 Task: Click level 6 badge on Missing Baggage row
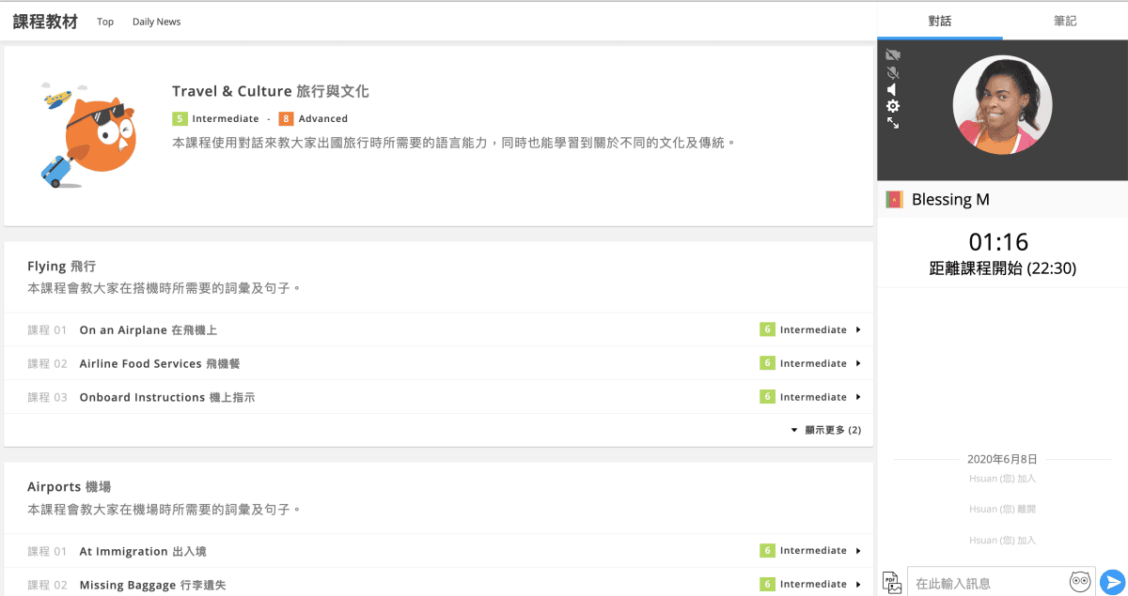pos(767,584)
